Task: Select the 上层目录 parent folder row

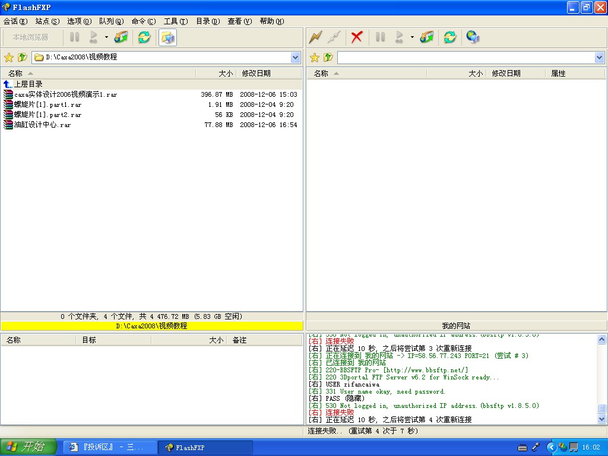Action: click(151, 84)
